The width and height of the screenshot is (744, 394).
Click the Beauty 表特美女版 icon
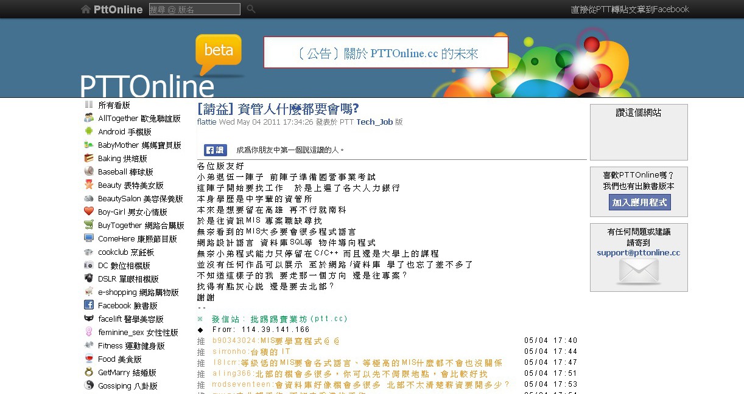click(89, 185)
